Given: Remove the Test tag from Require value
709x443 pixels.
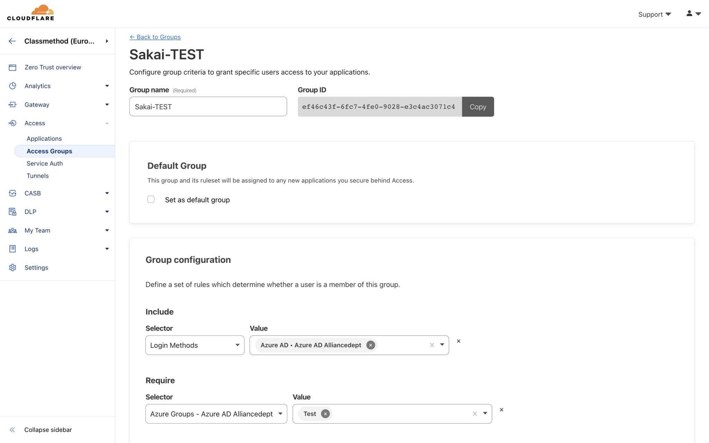Looking at the screenshot, I should pos(325,414).
